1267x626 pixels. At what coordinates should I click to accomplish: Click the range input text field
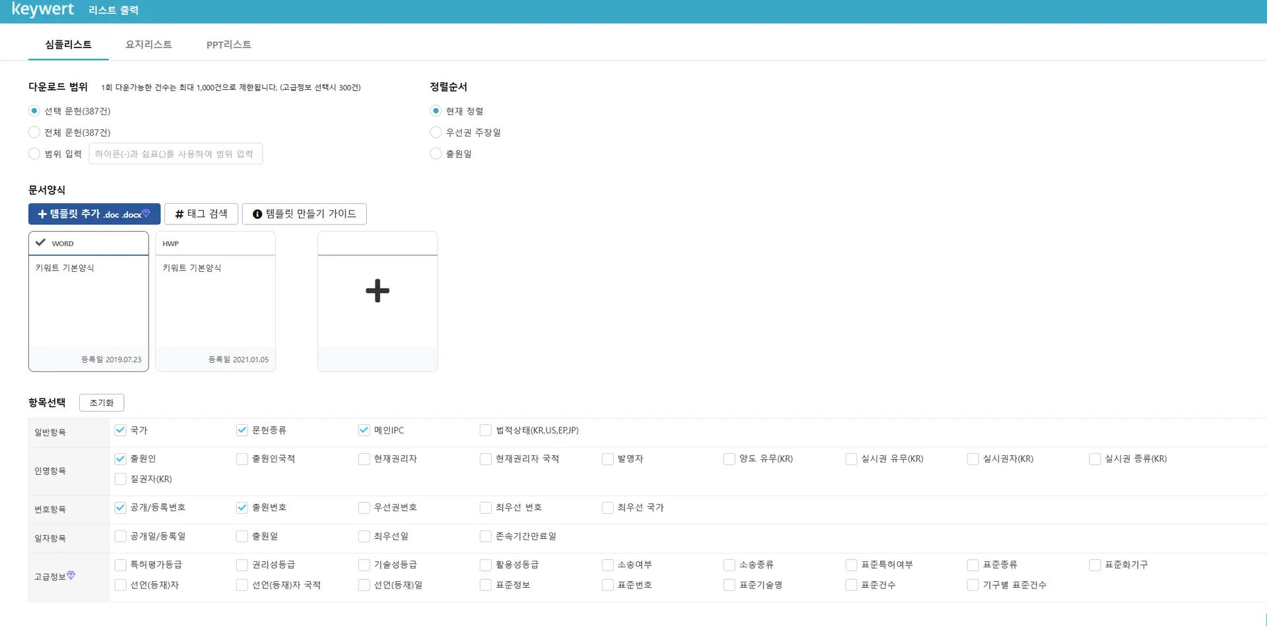coord(176,154)
